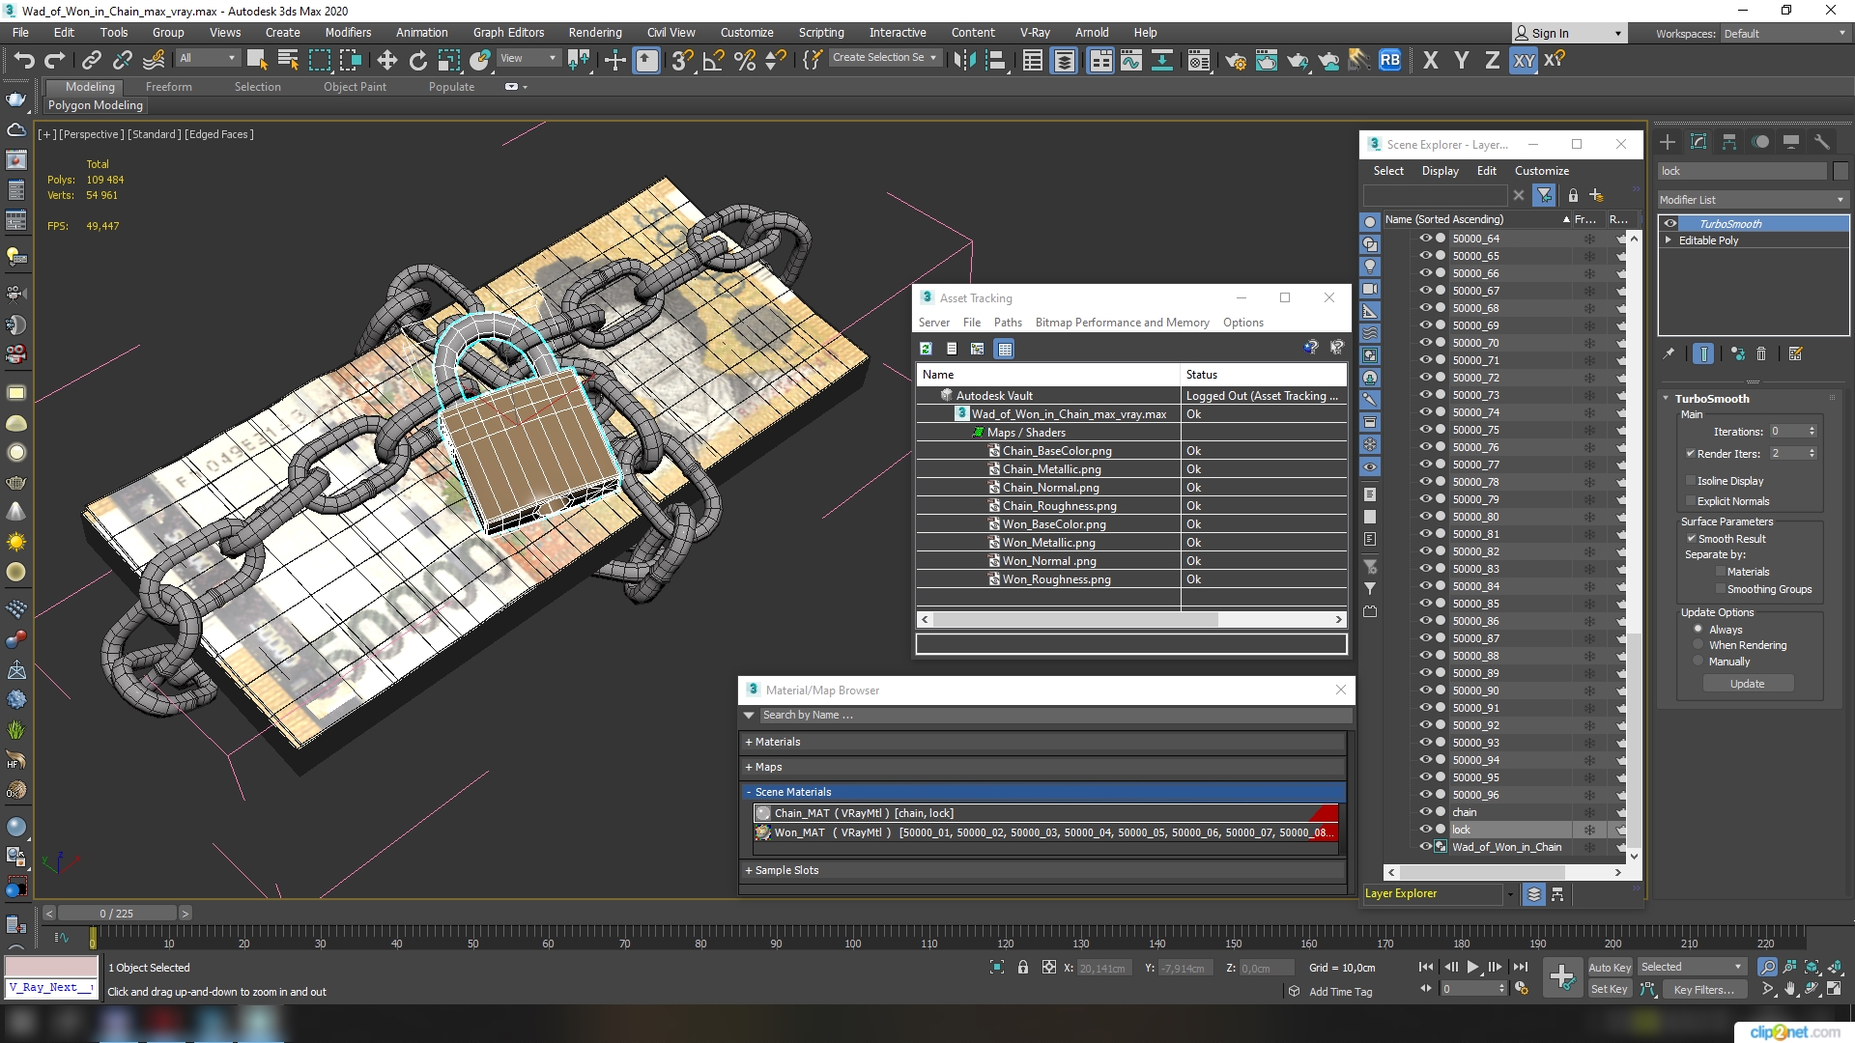Click the Auto Key button
This screenshot has width=1855, height=1043.
coord(1610,968)
